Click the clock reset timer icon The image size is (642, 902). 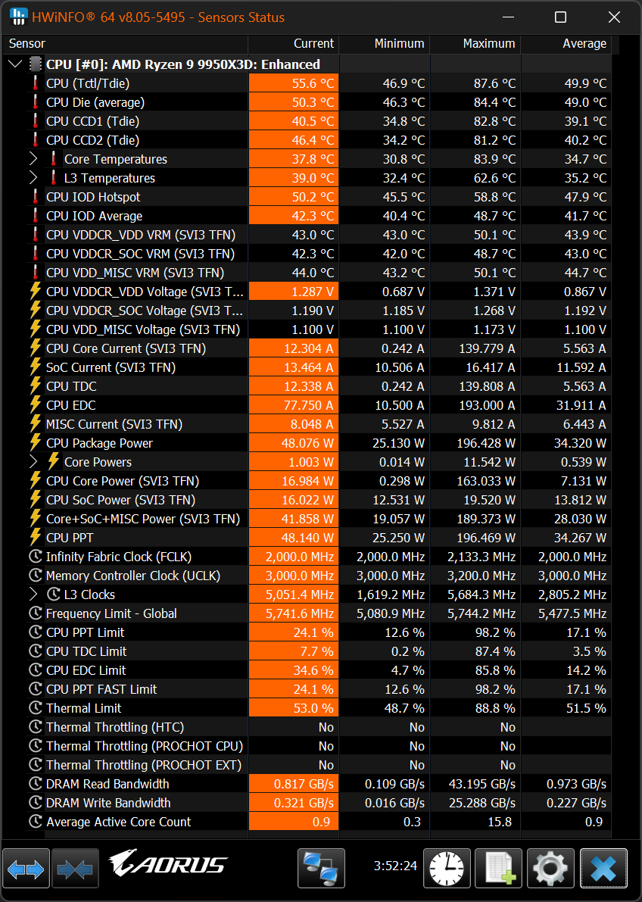tap(447, 868)
